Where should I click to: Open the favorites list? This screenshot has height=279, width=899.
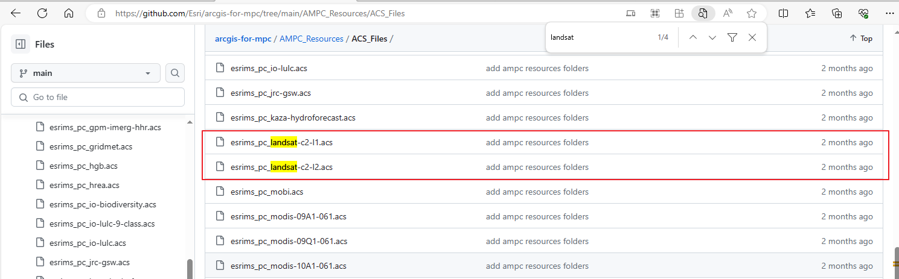pyautogui.click(x=810, y=13)
